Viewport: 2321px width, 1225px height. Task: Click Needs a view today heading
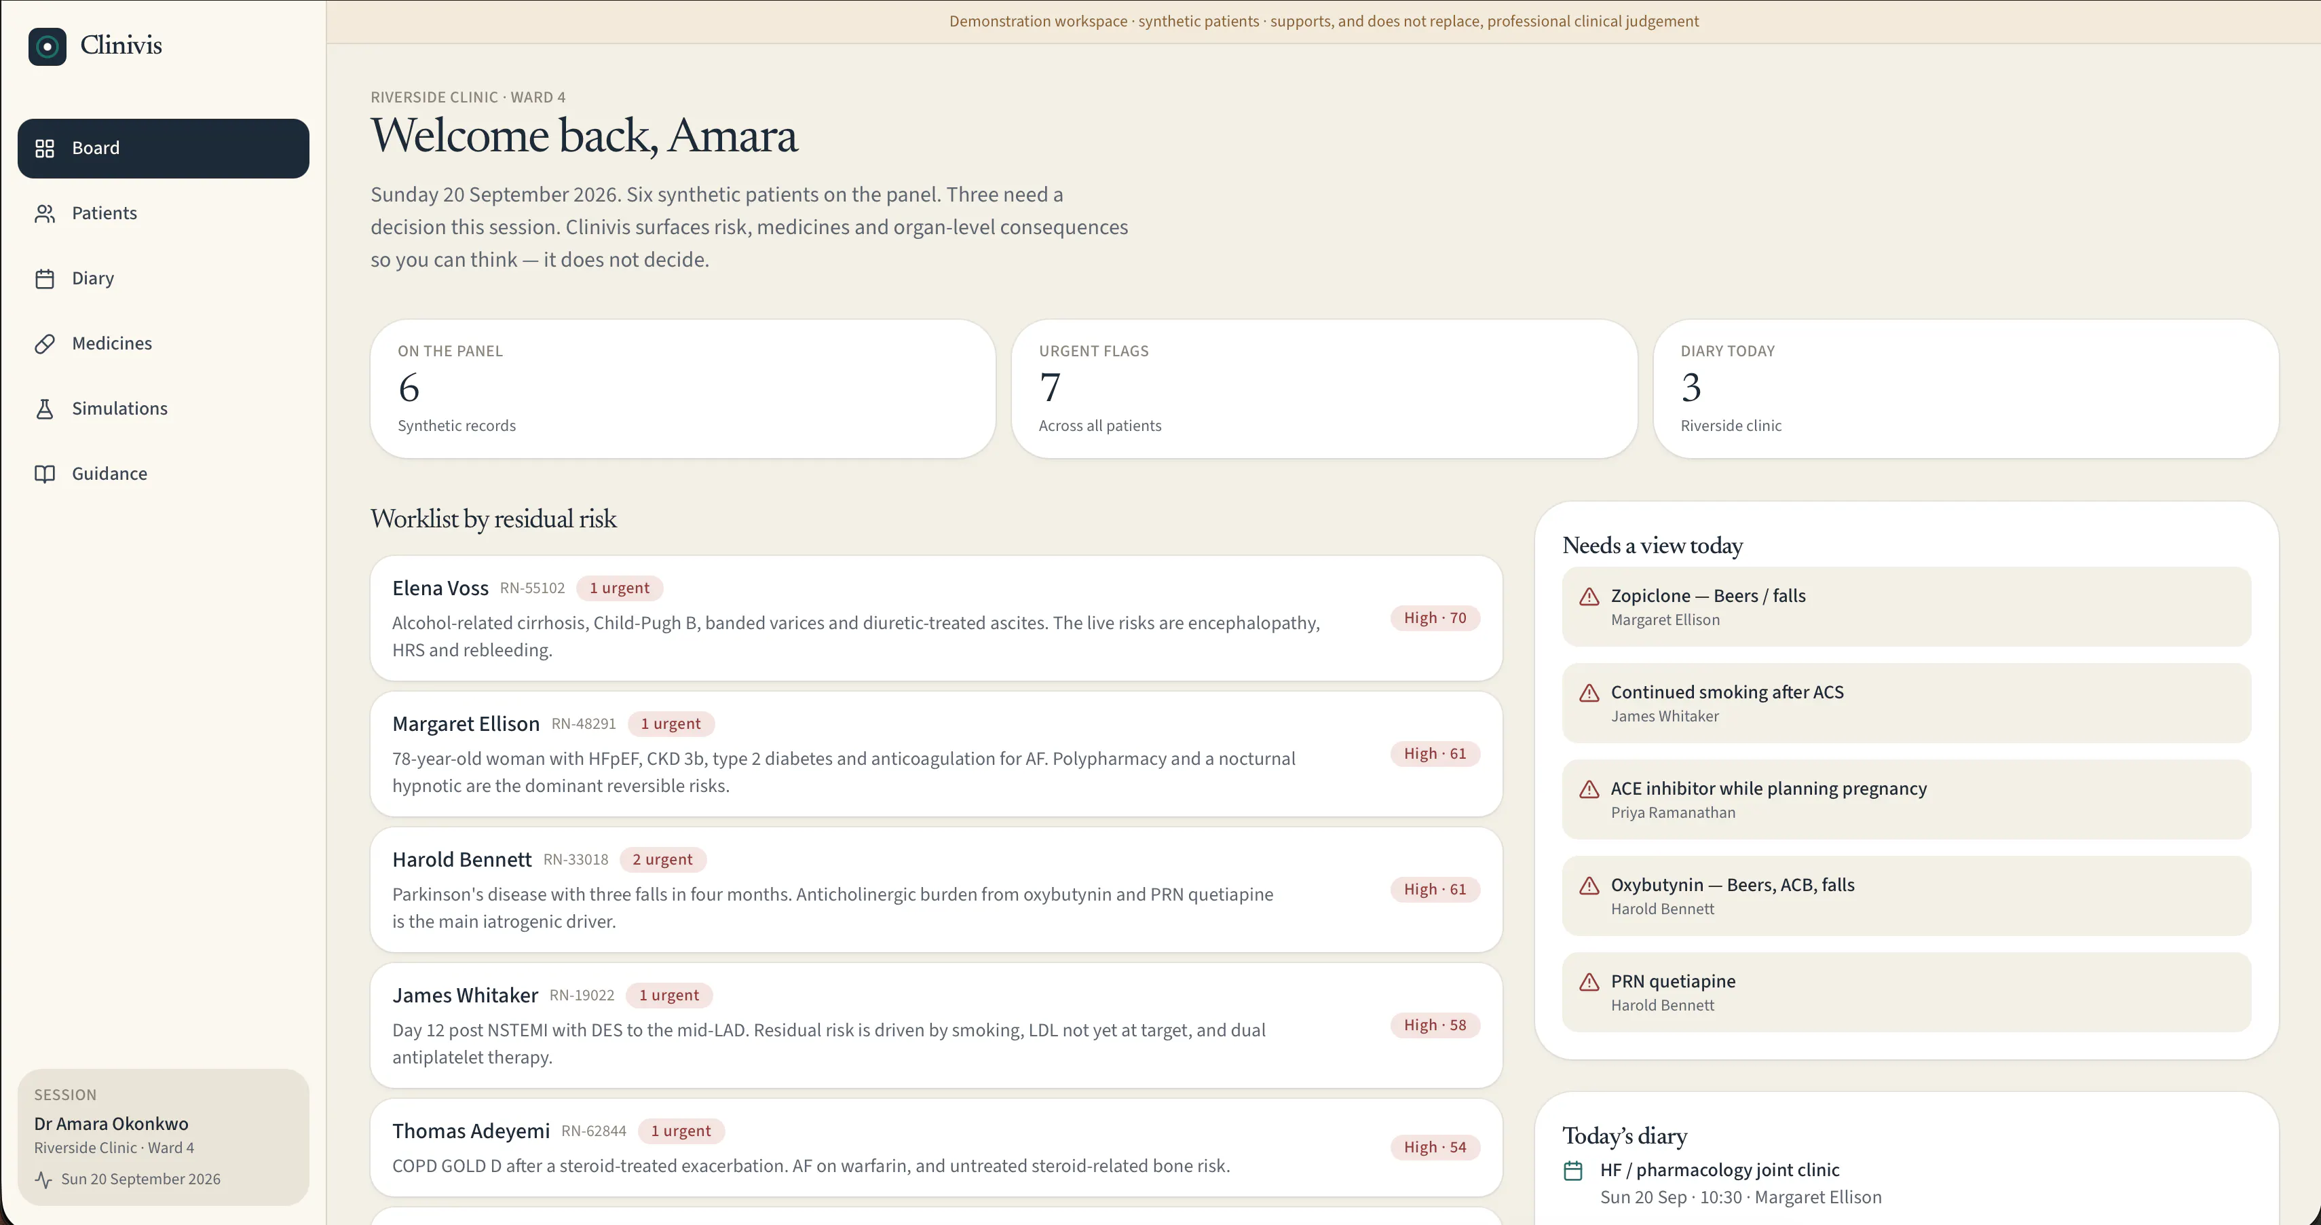click(1653, 546)
